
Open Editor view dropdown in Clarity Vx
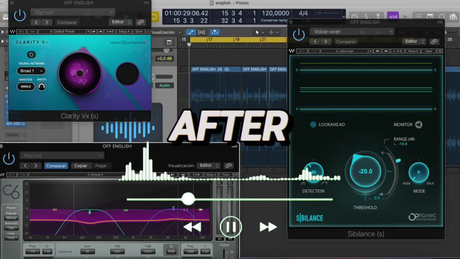point(121,22)
